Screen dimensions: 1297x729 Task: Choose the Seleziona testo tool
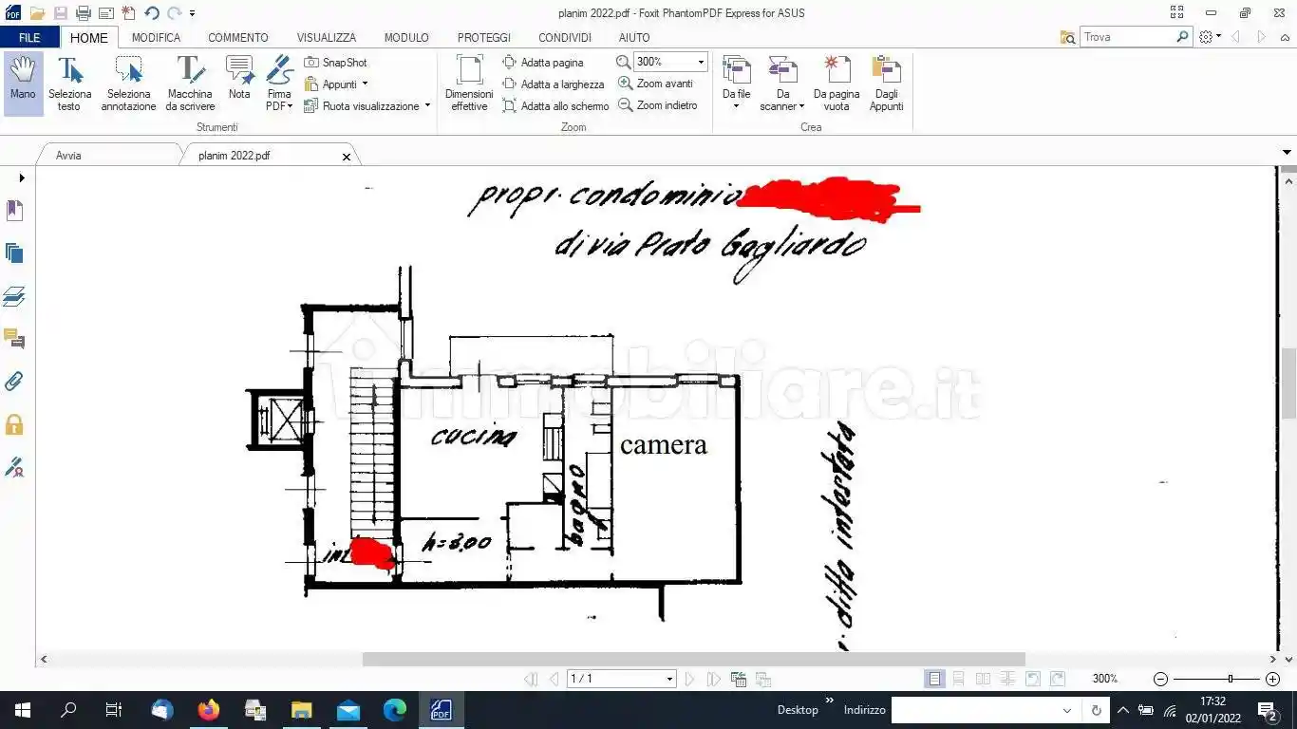pyautogui.click(x=70, y=83)
